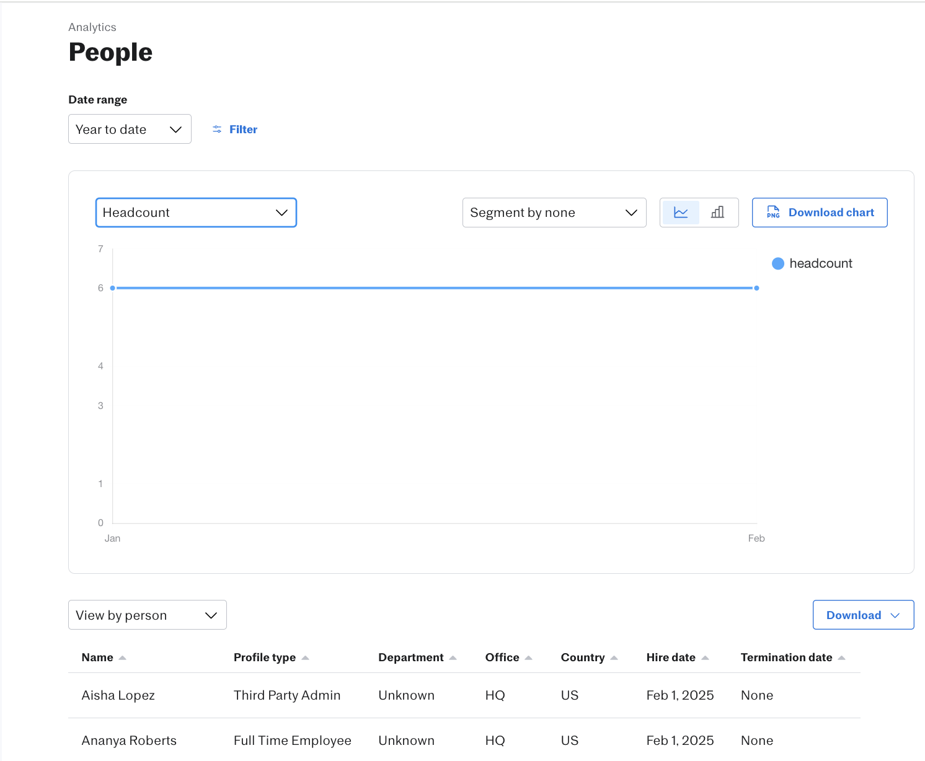
Task: Open the Year to date dropdown
Action: 130,129
